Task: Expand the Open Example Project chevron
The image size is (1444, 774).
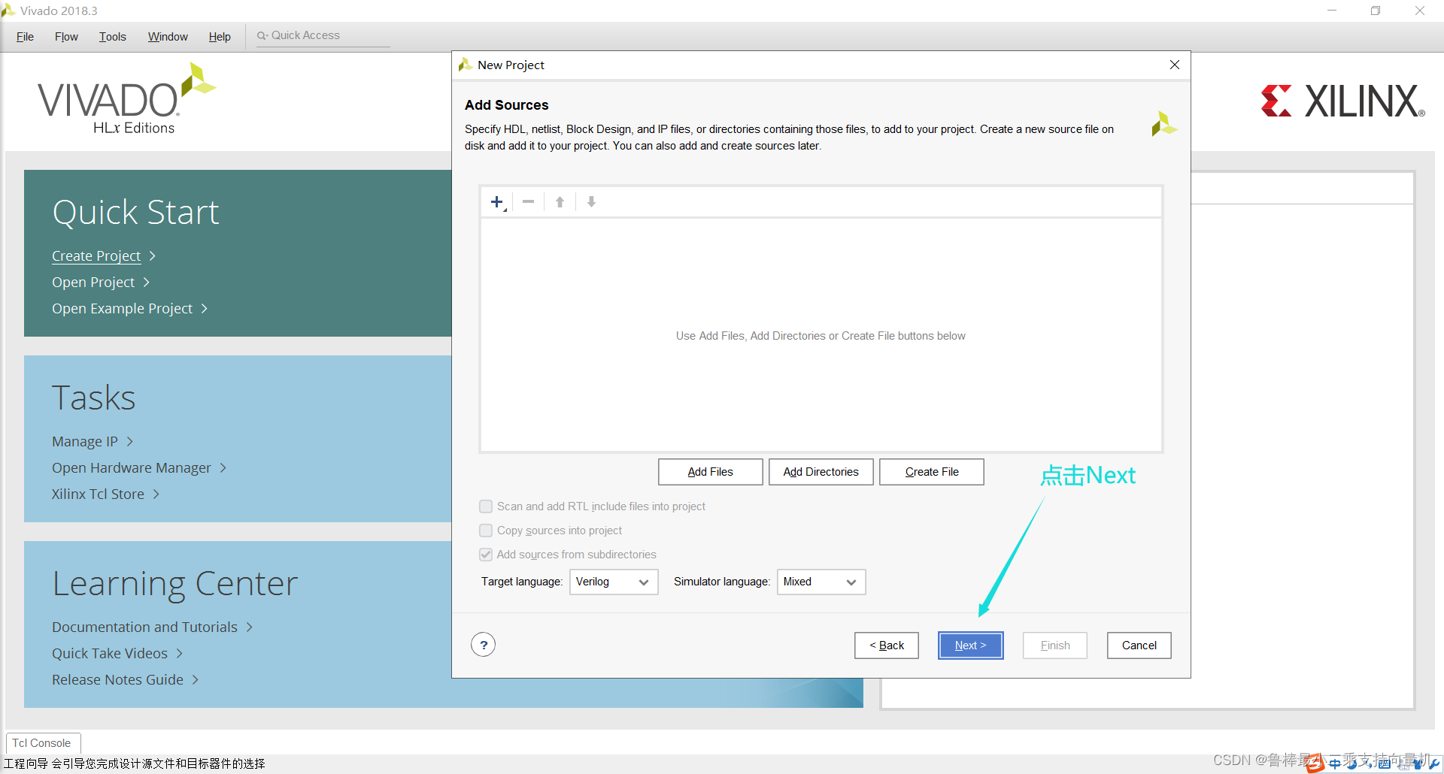Action: click(x=205, y=309)
